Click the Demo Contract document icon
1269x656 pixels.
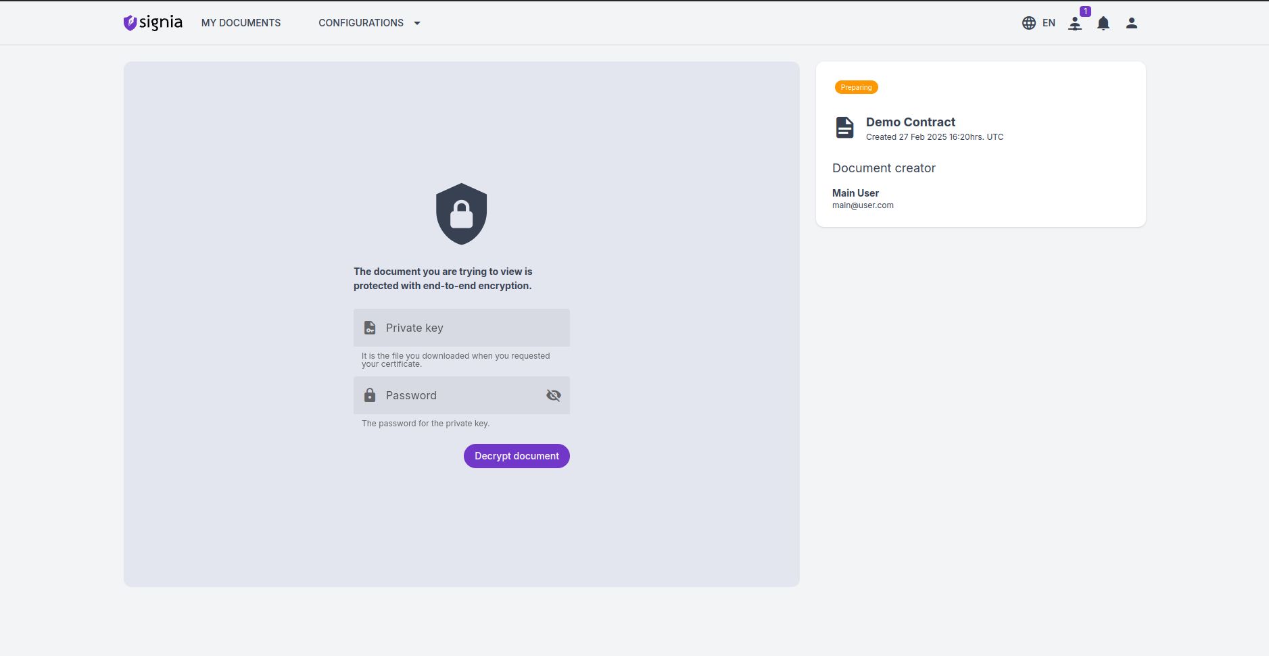tap(844, 127)
